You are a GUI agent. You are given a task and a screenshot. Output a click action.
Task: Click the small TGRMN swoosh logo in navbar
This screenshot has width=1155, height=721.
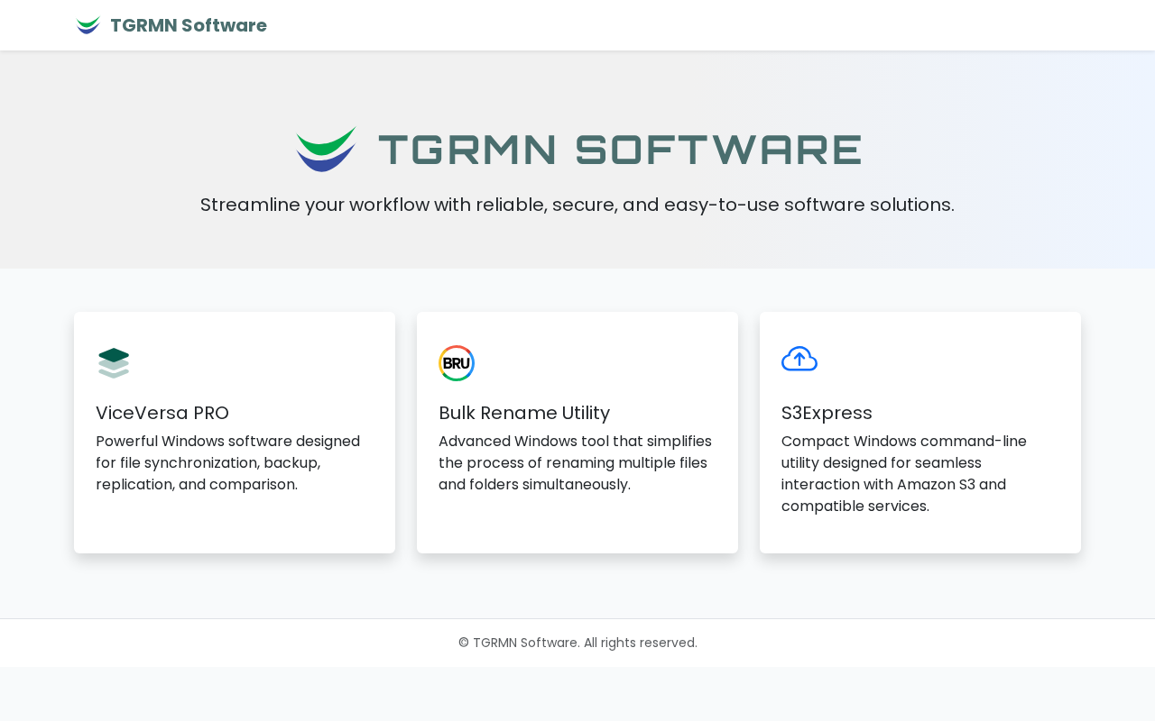point(88,25)
